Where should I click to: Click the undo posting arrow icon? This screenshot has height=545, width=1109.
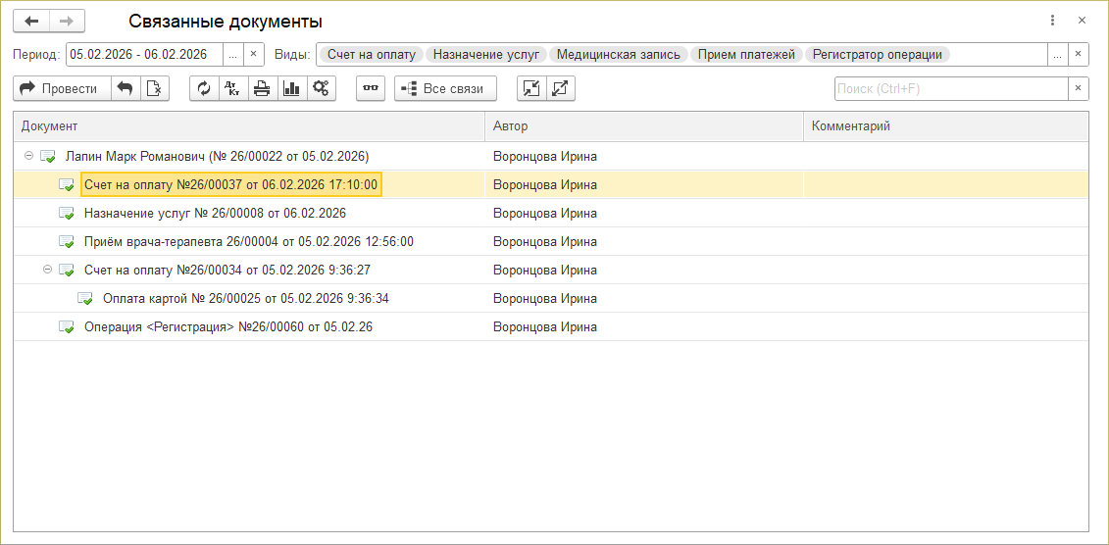[x=126, y=88]
